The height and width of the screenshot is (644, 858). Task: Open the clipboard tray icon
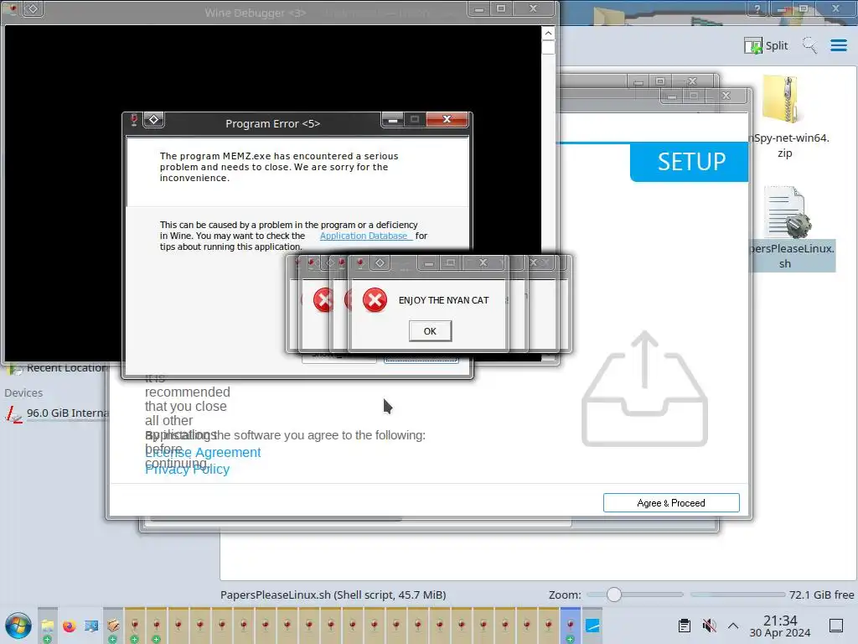684,626
